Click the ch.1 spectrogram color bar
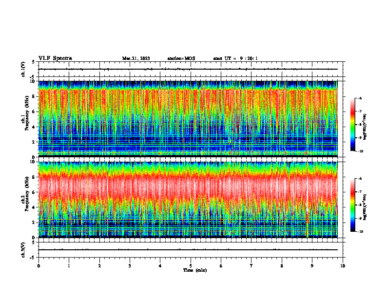386x298 pixels. [x=353, y=125]
